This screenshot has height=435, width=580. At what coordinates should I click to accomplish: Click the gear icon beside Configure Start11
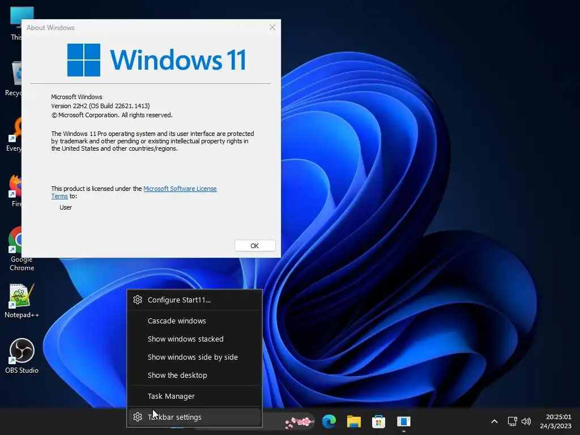coord(138,300)
